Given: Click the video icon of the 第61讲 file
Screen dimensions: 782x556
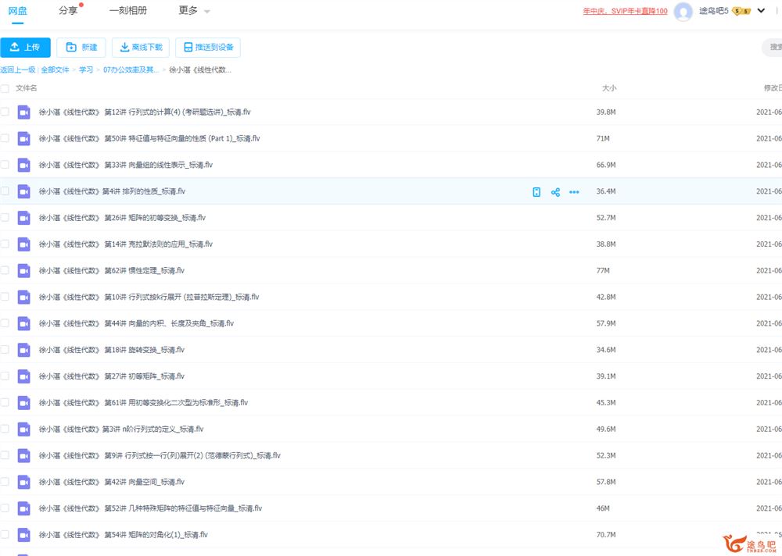Looking at the screenshot, I should click(x=24, y=402).
